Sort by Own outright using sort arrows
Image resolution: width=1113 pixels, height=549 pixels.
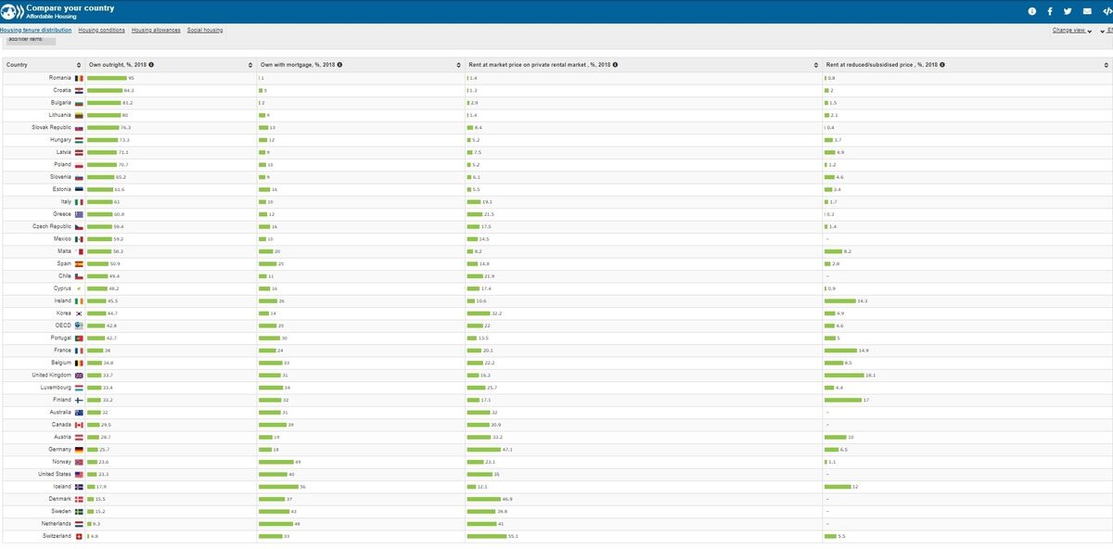[250, 65]
